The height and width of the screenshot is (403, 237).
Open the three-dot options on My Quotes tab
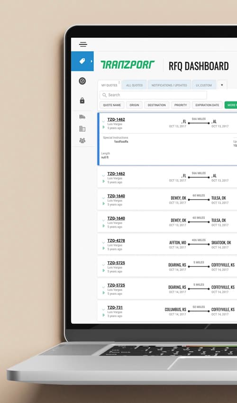tap(119, 82)
